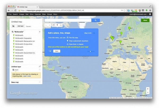This screenshot has width=159, height=108.
Task: Zoom in with the plus button
Action: 148,89
